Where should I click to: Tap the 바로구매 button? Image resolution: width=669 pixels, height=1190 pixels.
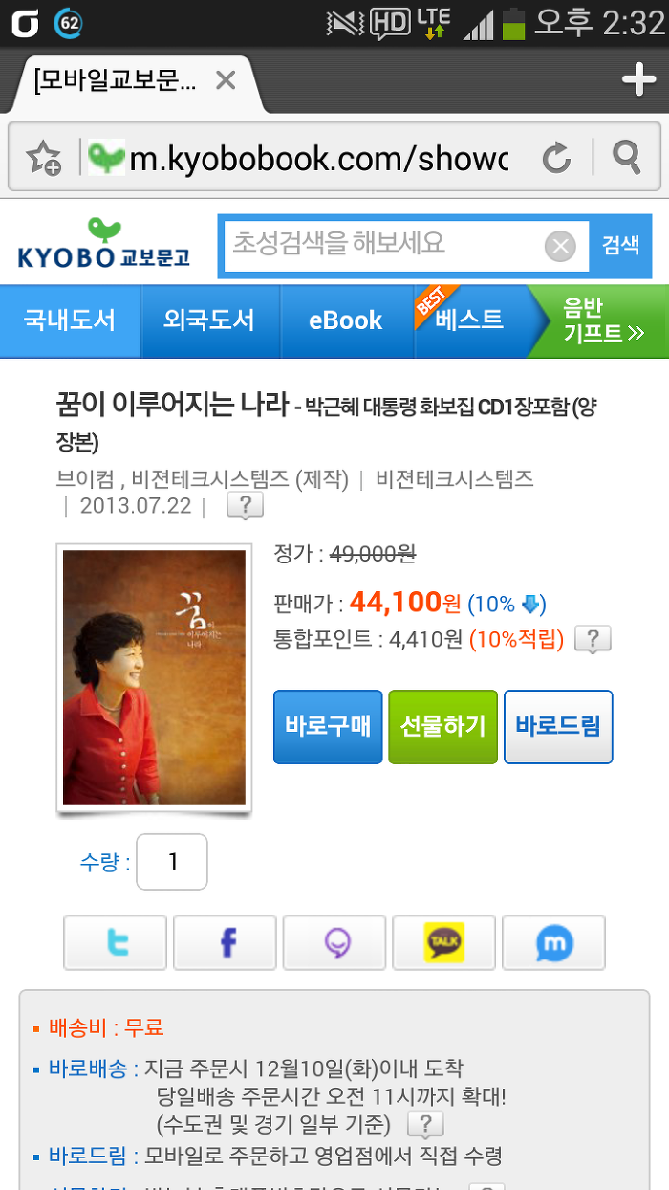[328, 727]
